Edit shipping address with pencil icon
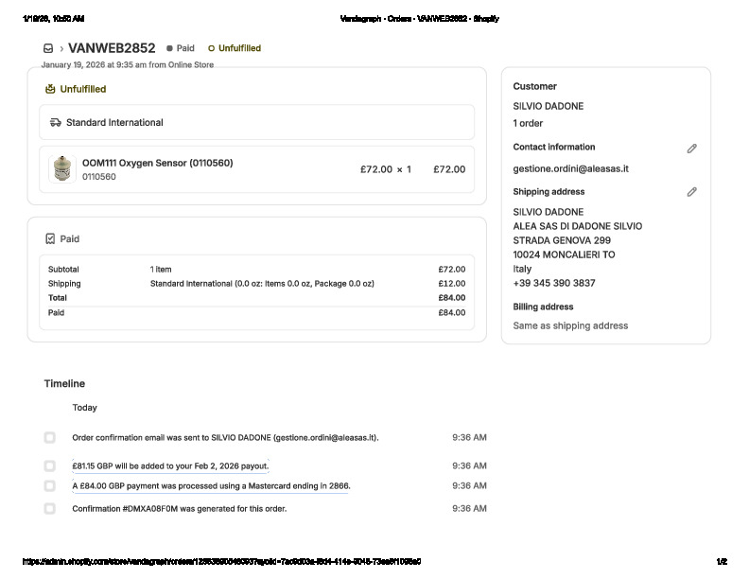Screen dimensions: 749x579 (x=691, y=192)
